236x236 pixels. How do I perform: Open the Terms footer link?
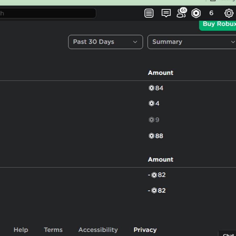point(53,230)
